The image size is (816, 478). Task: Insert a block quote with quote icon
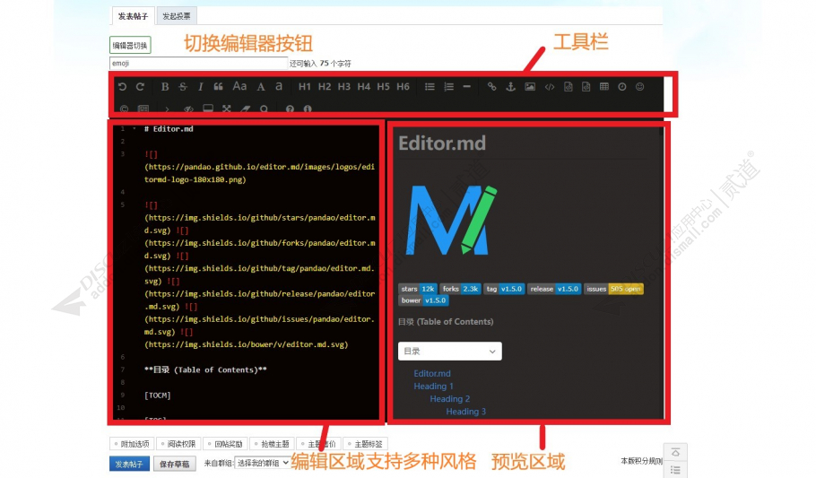click(218, 86)
